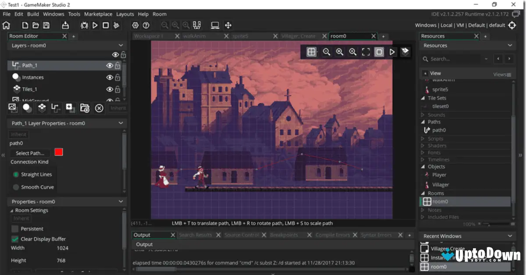Create a new Instances layer
This screenshot has height=275, width=526.
pos(27,108)
